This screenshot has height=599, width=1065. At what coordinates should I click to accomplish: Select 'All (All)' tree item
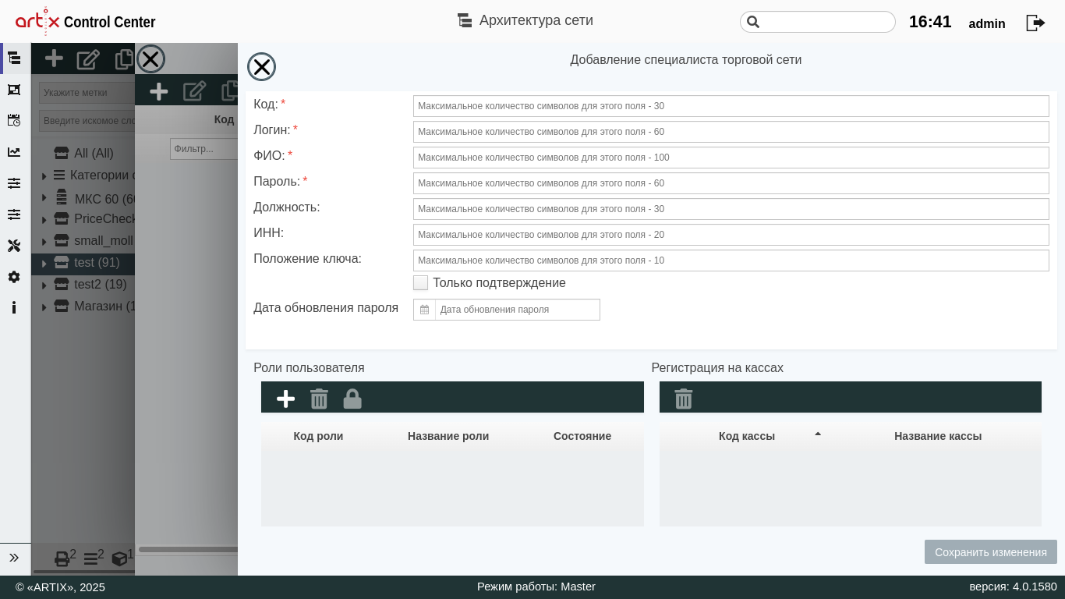[x=94, y=153]
